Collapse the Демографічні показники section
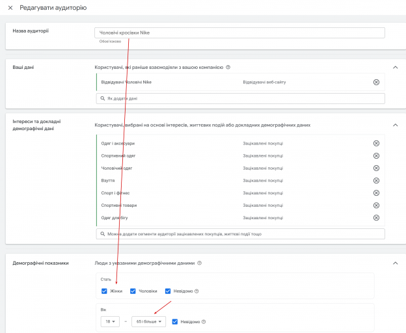 [396, 263]
